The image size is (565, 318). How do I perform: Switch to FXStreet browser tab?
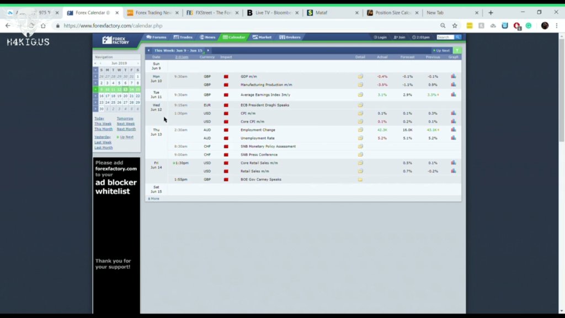click(212, 13)
